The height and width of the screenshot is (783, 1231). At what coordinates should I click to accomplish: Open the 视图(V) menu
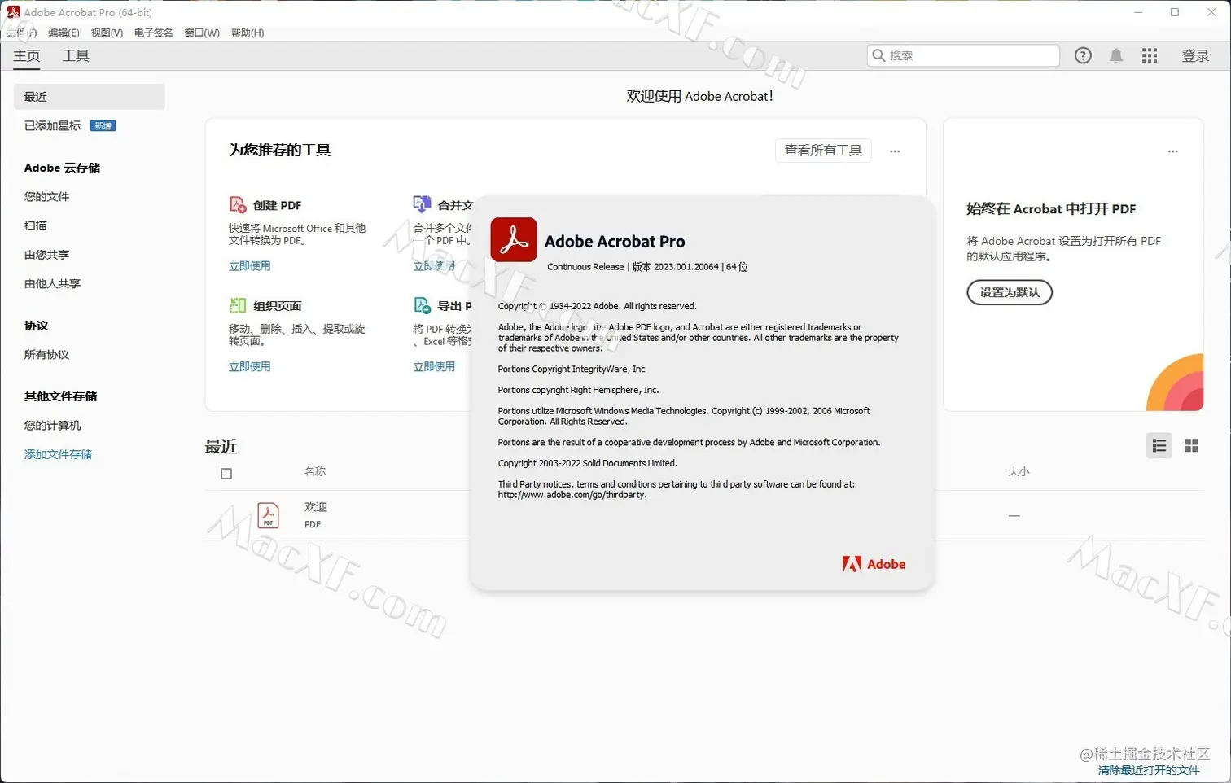click(x=107, y=33)
